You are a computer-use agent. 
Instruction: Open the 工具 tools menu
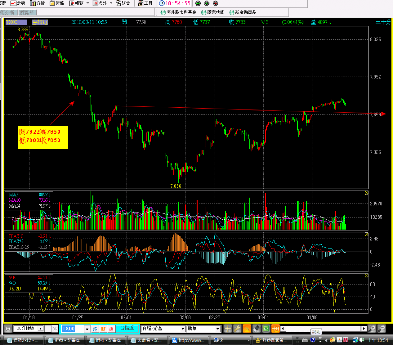click(145, 3)
